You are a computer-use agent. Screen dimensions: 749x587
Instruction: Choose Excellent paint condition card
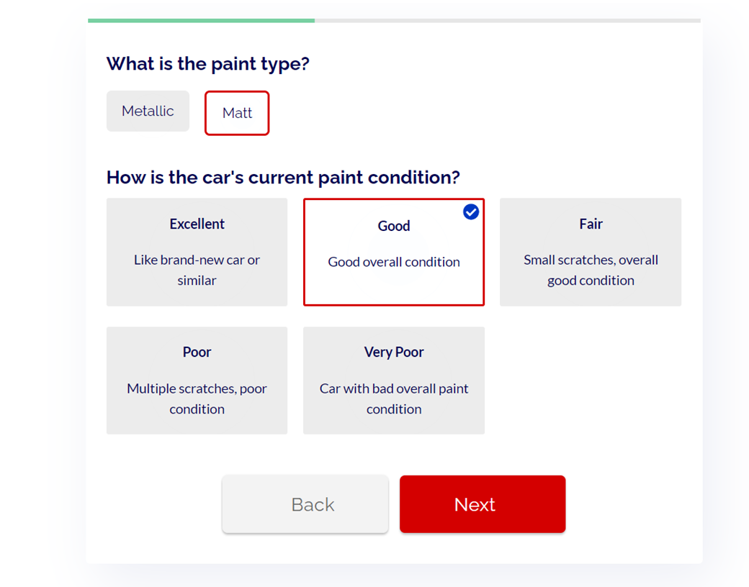197,252
